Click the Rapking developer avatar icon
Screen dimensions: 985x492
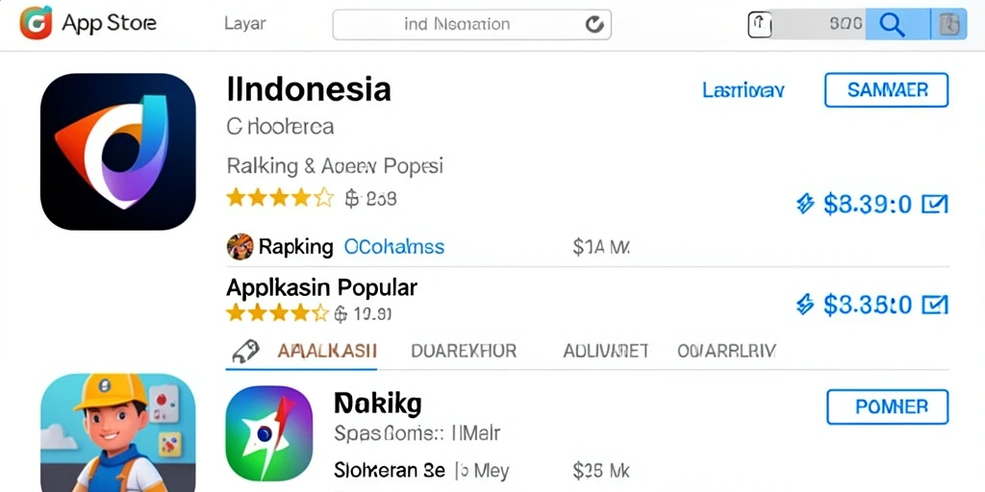[240, 247]
